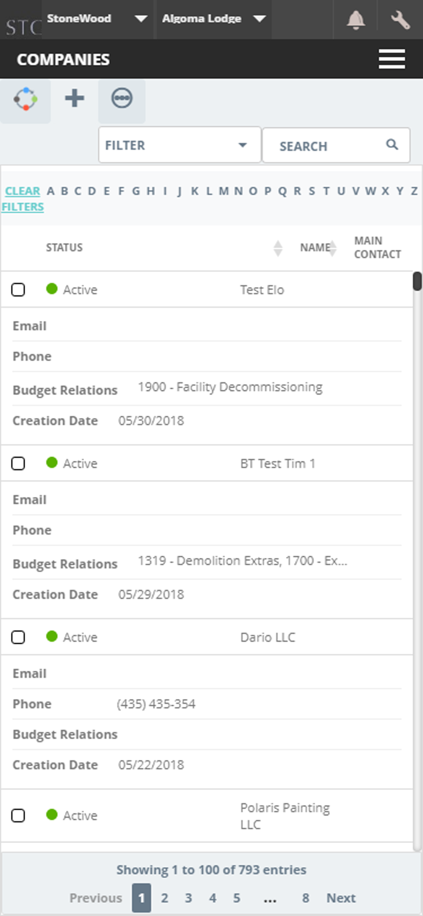Open the hamburger menu next to Companies

pyautogui.click(x=392, y=59)
